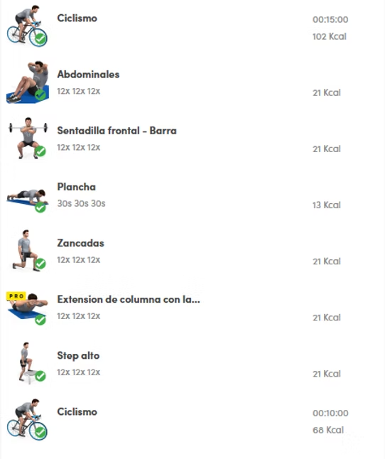This screenshot has width=385, height=459.
Task: Click the 00:15:00 duration of first Ciclismo
Action: (x=330, y=20)
